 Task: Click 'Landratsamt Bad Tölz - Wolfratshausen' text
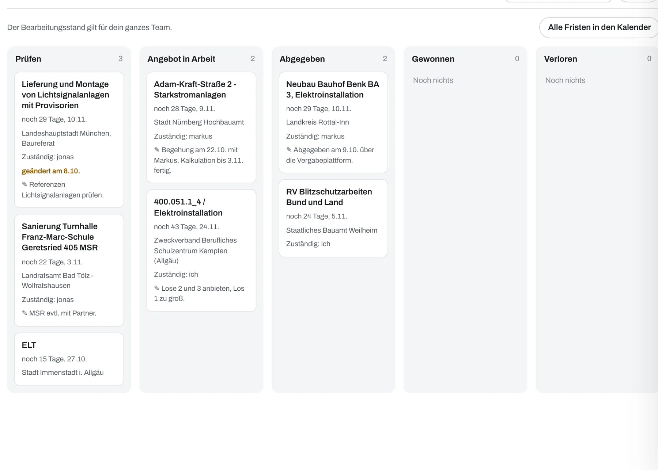coord(58,280)
